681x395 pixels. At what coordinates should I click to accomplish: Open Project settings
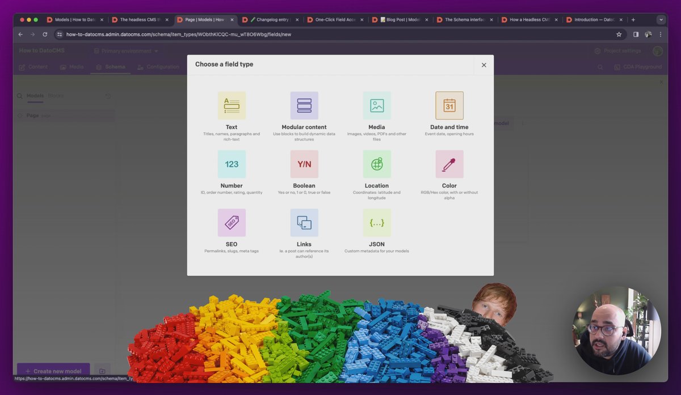click(618, 51)
